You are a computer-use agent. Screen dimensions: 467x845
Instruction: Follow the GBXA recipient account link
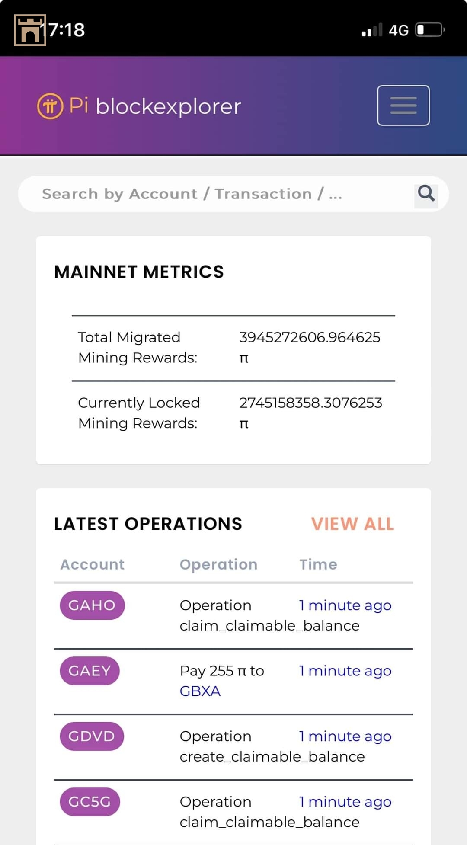pyautogui.click(x=200, y=691)
